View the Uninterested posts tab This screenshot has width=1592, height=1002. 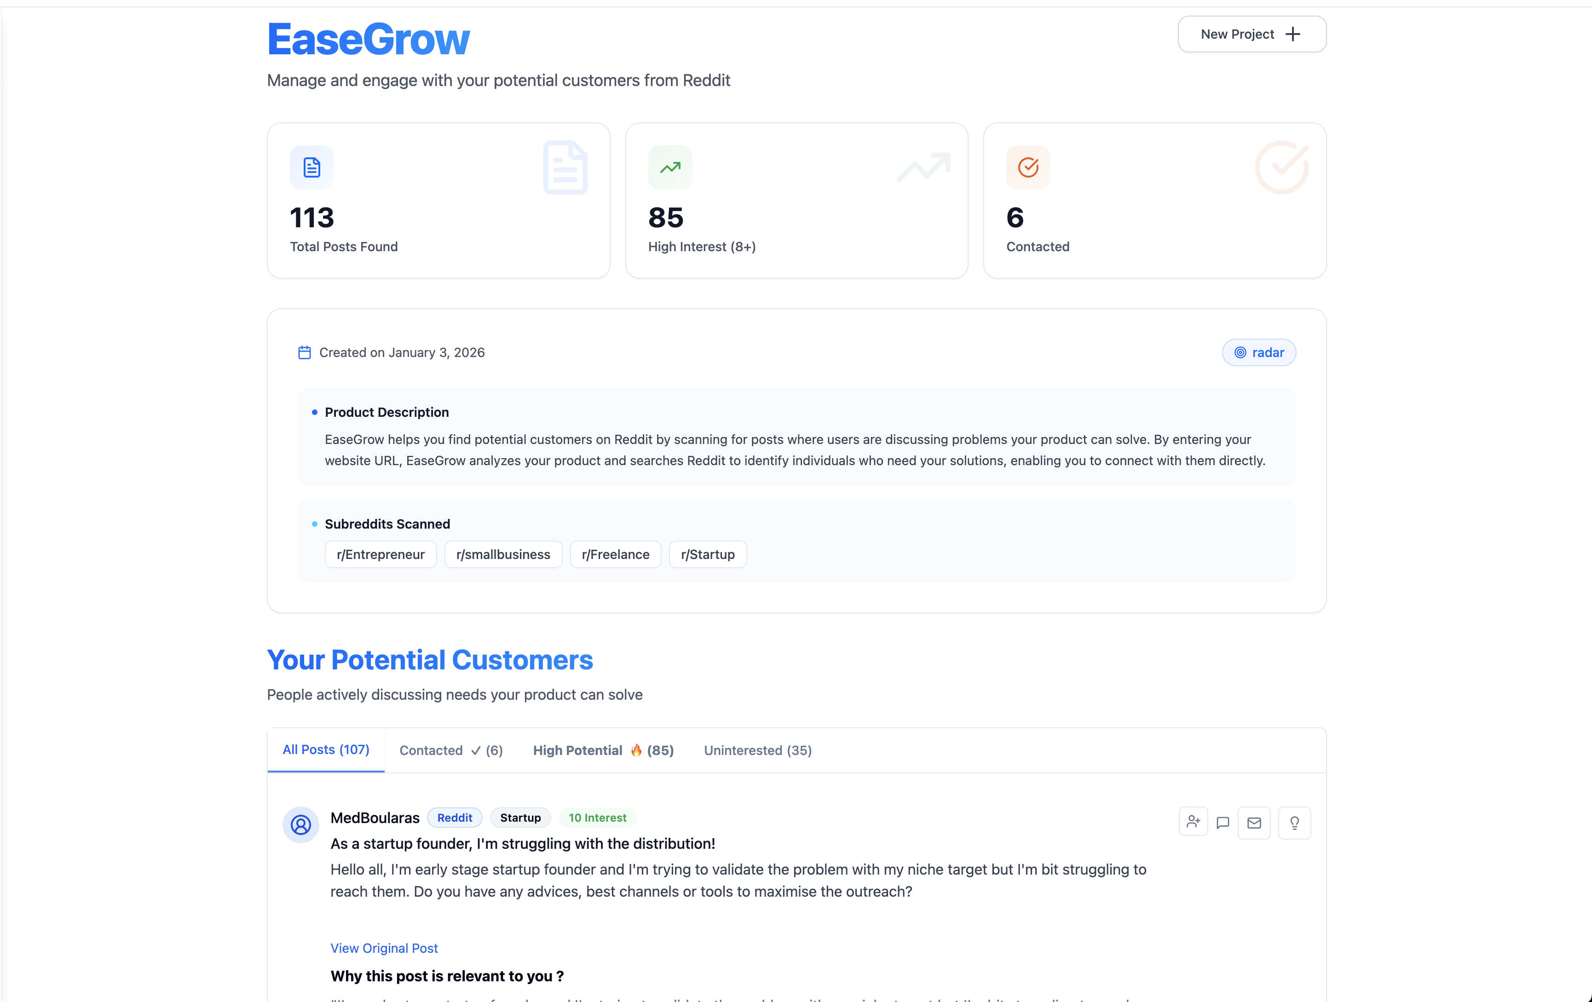point(757,750)
